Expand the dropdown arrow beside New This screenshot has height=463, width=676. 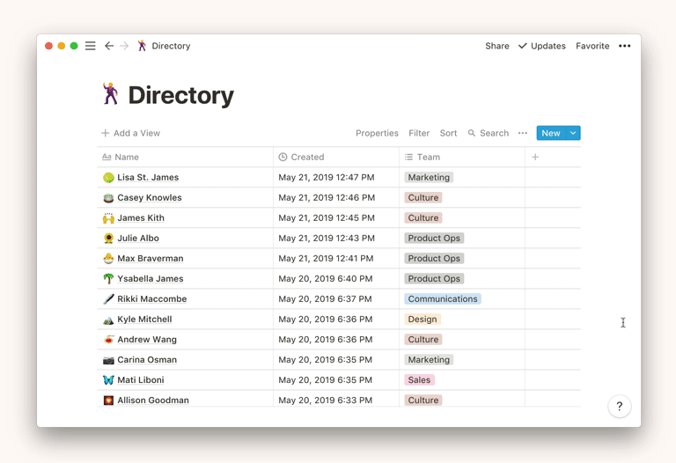573,133
